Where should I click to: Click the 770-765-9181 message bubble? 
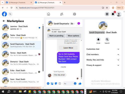[59, 75]
